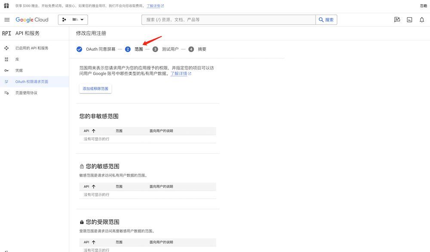Open 了解详情 link in free trial banner
Viewport: 430px width, 252px height.
click(155, 6)
